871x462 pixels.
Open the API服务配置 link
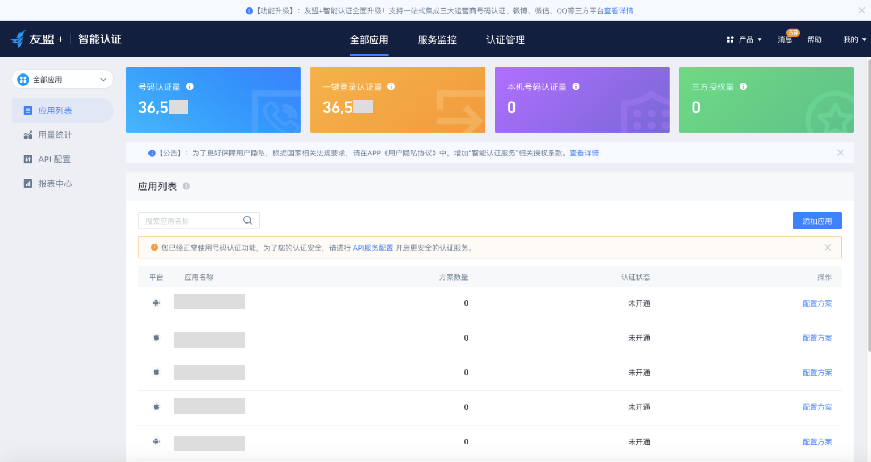[373, 247]
